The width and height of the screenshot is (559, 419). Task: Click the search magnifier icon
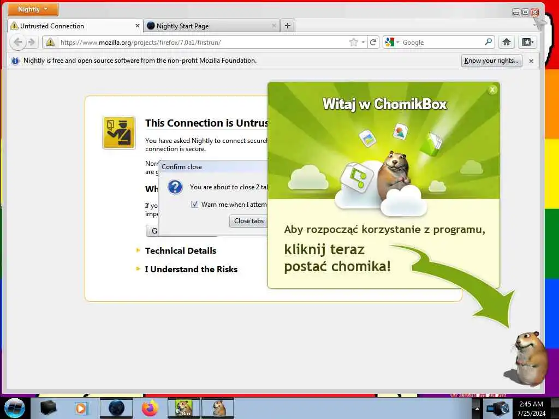[489, 42]
